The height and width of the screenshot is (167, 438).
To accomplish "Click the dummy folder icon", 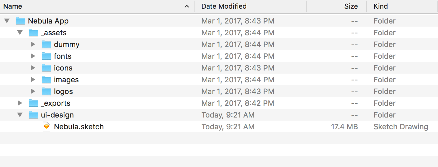I will tap(46, 45).
